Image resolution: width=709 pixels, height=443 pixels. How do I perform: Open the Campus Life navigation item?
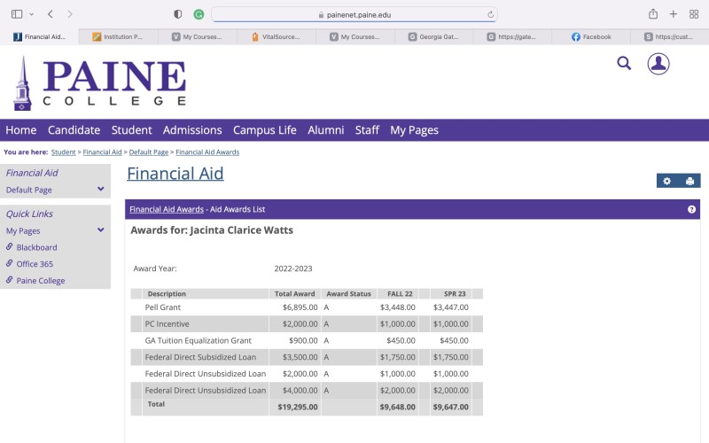pyautogui.click(x=265, y=130)
